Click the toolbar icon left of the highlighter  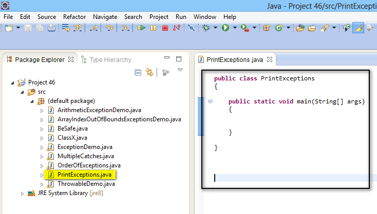point(347,28)
